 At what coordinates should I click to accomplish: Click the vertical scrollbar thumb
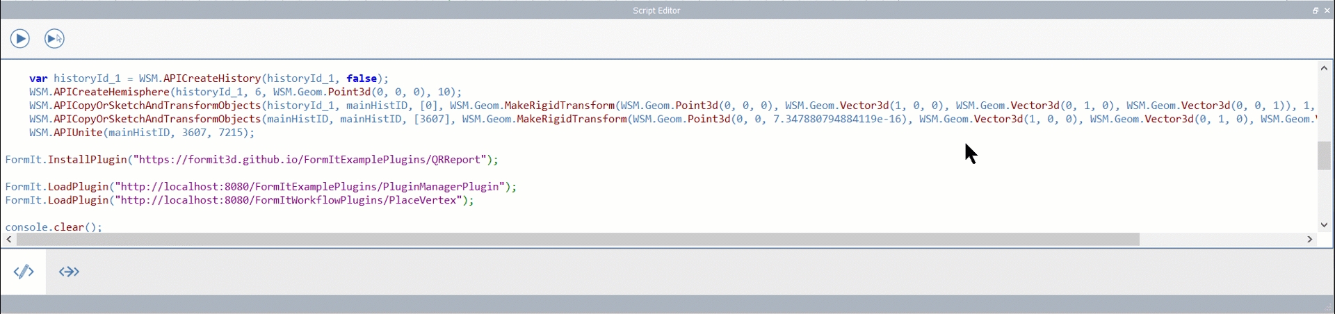click(x=1324, y=156)
